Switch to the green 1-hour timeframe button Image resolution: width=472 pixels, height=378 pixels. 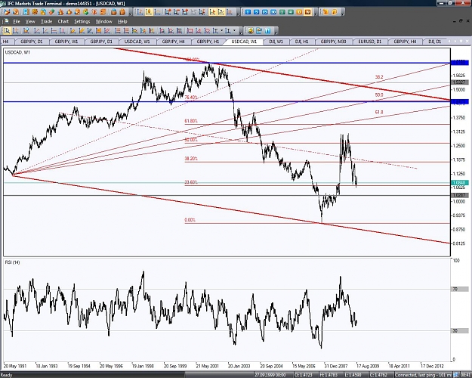coord(282,12)
